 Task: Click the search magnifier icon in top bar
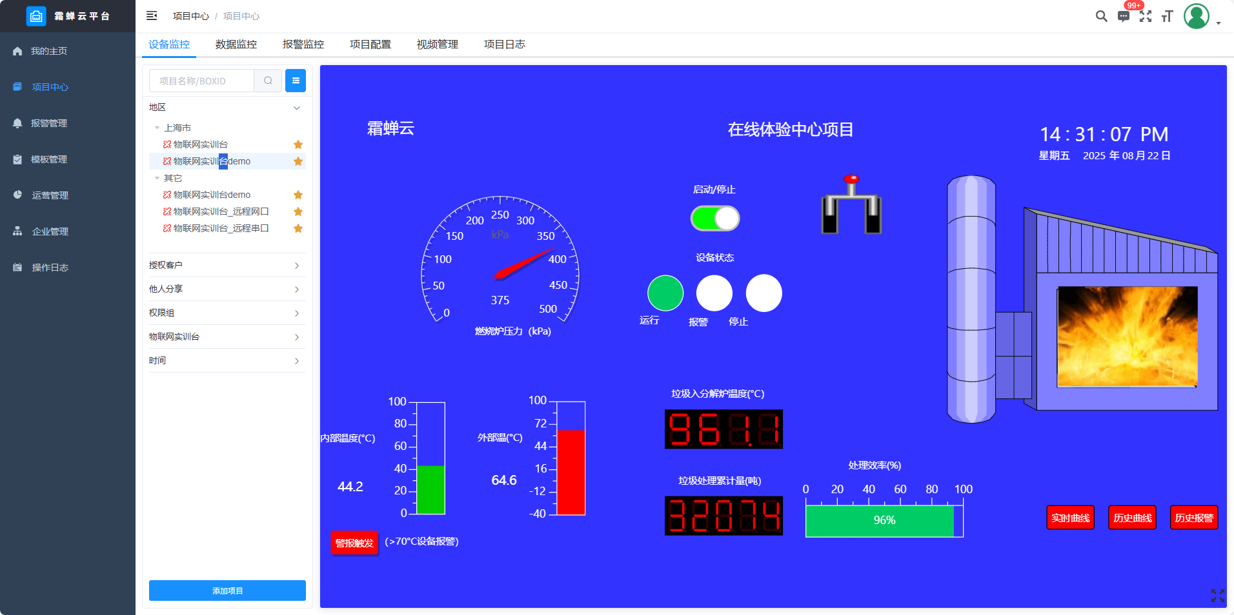(1101, 16)
